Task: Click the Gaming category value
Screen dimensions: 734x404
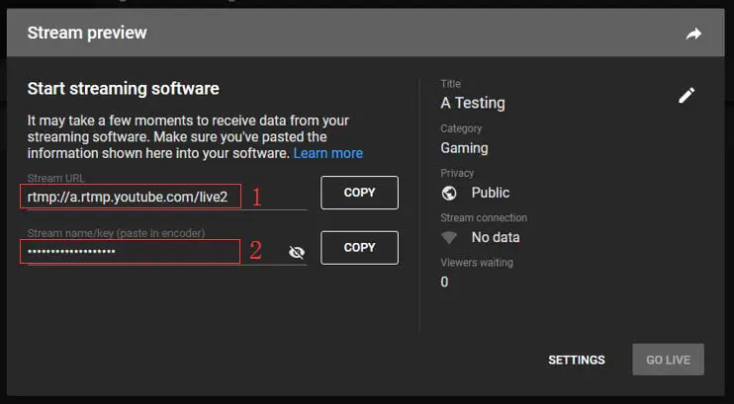Action: [464, 148]
